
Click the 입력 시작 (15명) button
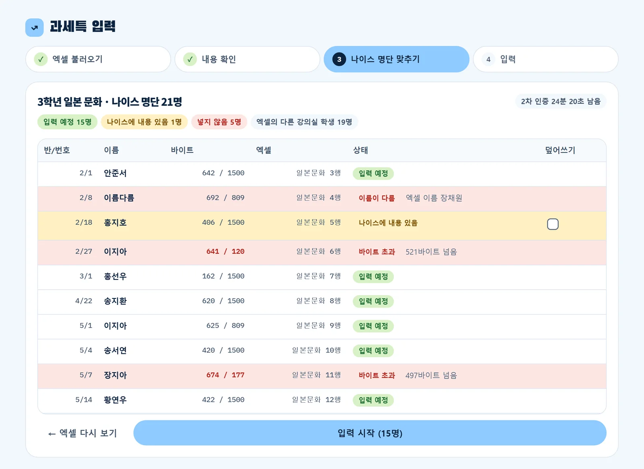pyautogui.click(x=370, y=433)
